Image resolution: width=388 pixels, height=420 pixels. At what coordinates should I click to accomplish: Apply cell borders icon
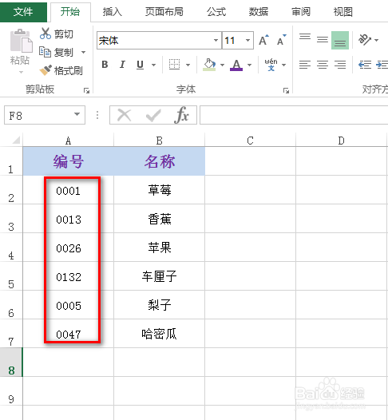(x=174, y=65)
